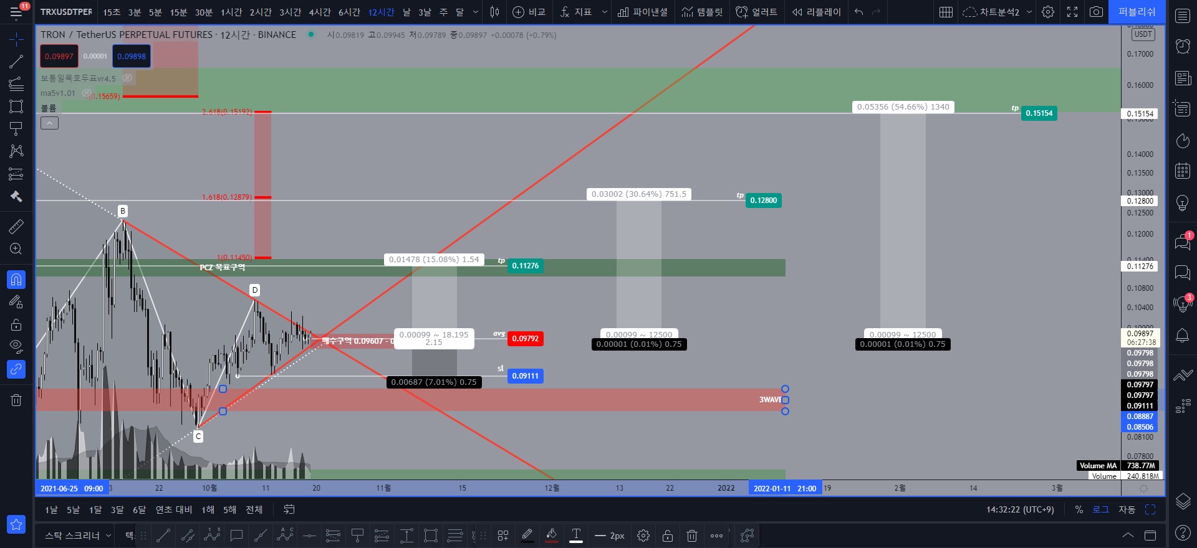Toggle stay-in-drawing-mode pencil lock
This screenshot has width=1197, height=548.
16,302
